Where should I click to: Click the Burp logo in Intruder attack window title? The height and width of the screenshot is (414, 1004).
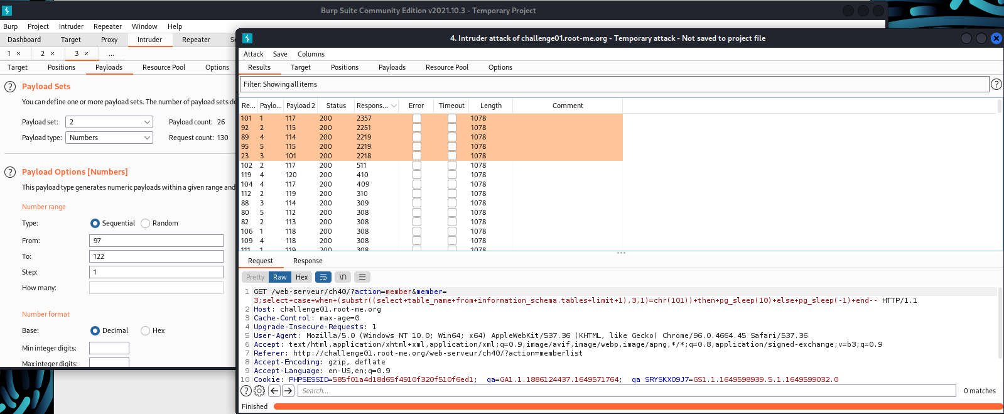click(x=247, y=38)
